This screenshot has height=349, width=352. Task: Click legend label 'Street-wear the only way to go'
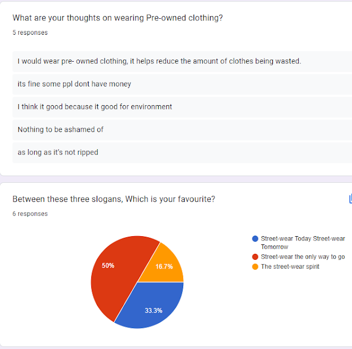pyautogui.click(x=302, y=257)
